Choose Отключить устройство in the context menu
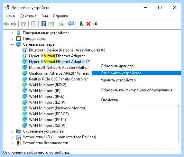The width and height of the screenshot is (184, 157). tap(136, 73)
